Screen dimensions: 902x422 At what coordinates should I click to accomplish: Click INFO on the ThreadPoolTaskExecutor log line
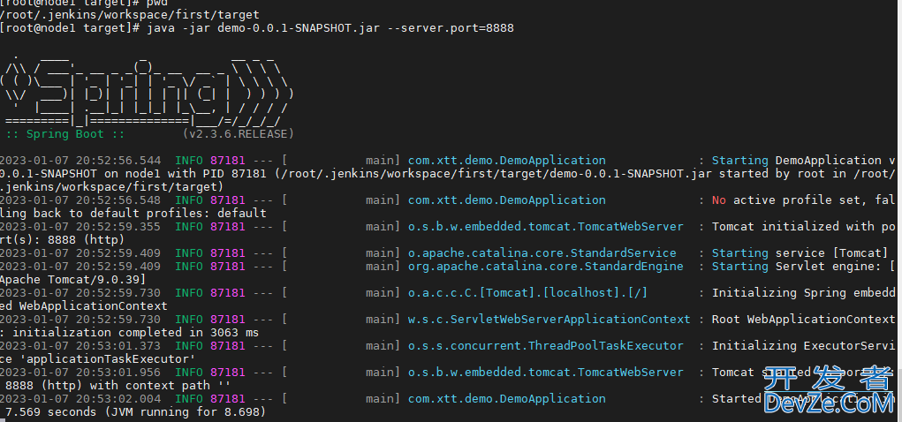tap(189, 345)
